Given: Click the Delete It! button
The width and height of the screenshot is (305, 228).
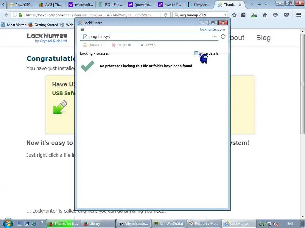Looking at the screenshot, I should tap(122, 45).
